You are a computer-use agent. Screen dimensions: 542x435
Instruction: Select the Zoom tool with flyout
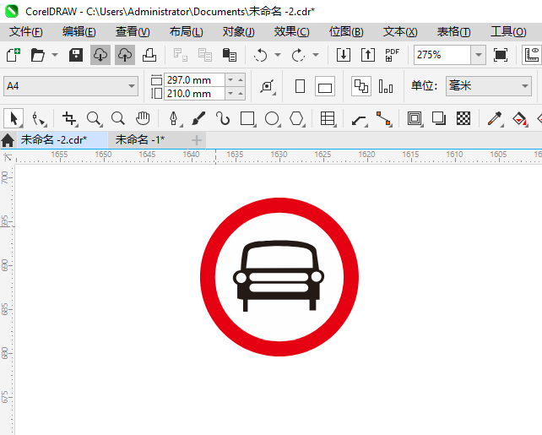click(x=94, y=118)
